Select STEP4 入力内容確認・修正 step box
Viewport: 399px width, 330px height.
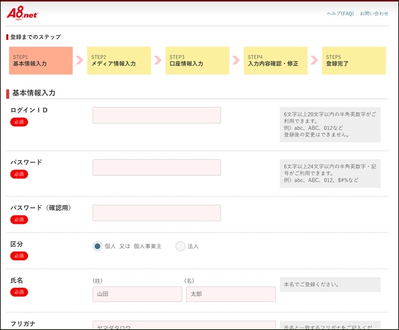point(275,60)
